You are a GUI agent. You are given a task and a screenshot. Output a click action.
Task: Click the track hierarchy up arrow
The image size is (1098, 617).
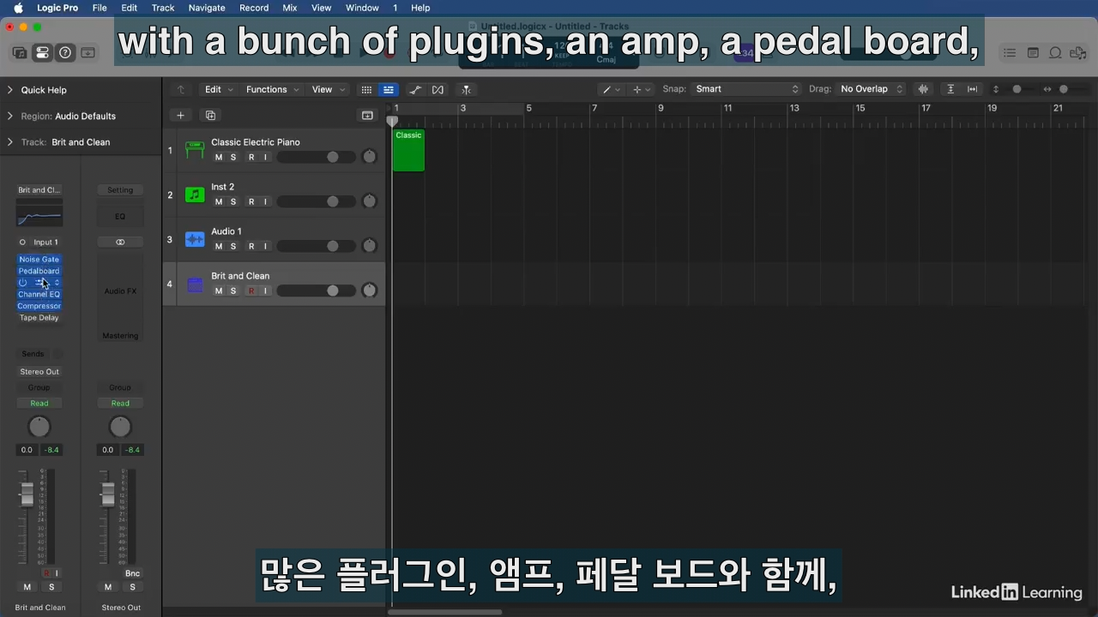[x=180, y=89]
